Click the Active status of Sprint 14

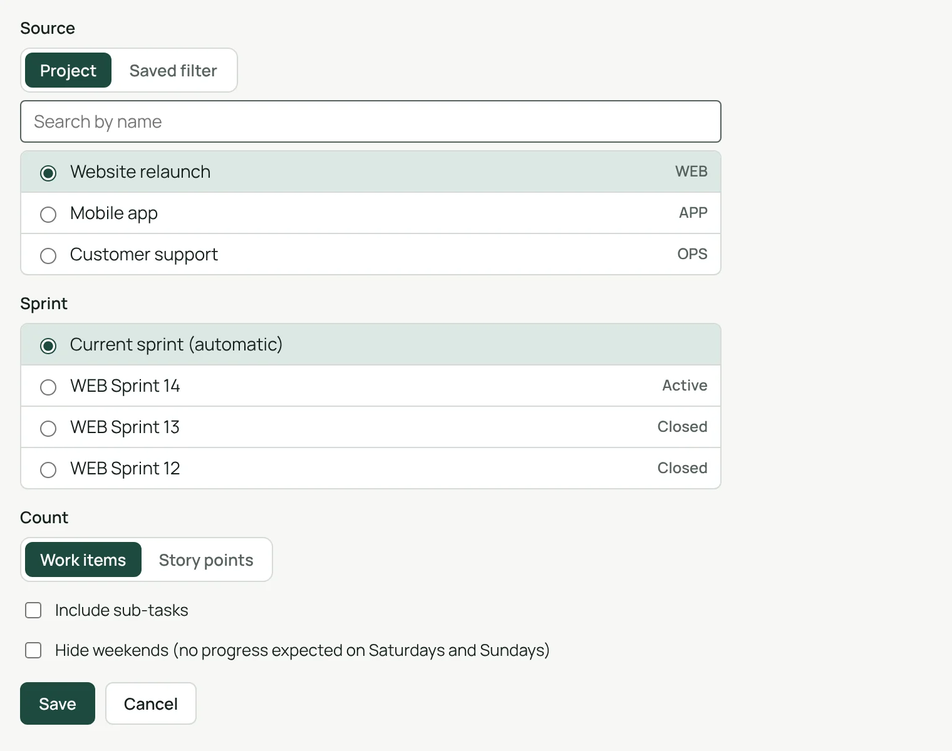point(685,386)
